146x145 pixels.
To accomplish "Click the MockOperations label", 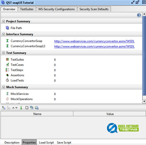I will (x=22, y=99).
